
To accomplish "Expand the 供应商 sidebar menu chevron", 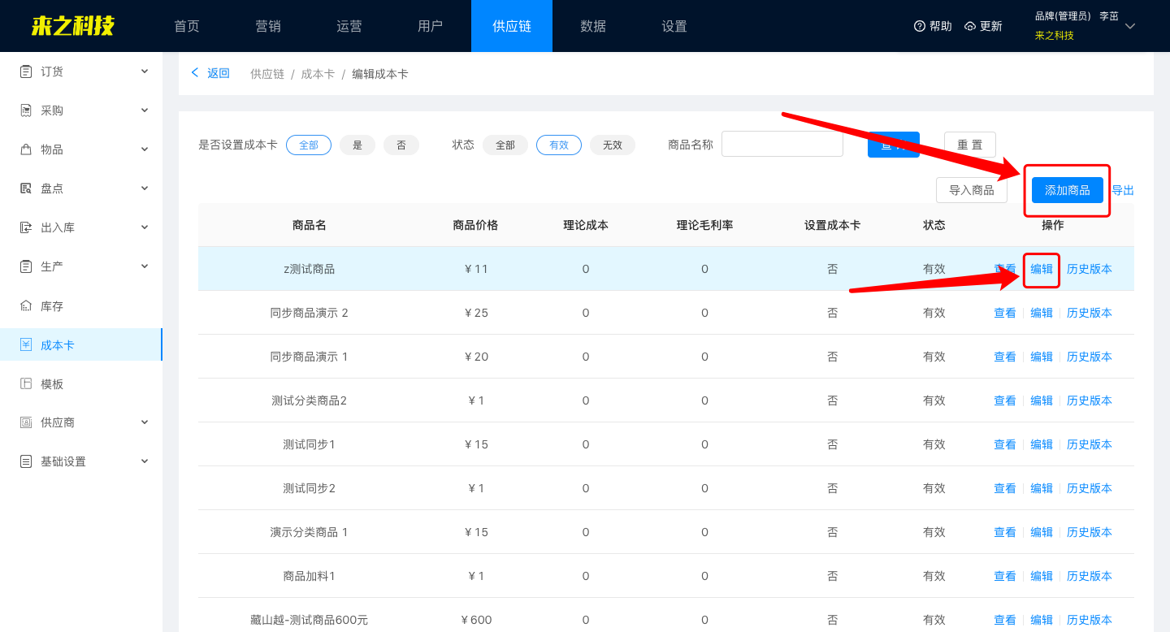I will tap(145, 422).
